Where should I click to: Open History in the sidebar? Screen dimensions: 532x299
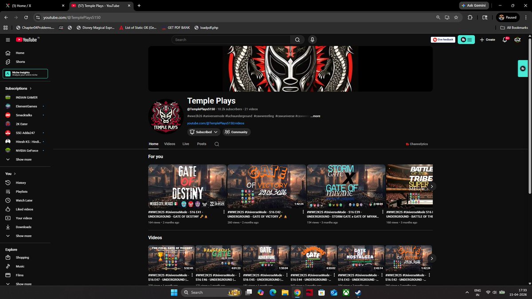click(21, 183)
